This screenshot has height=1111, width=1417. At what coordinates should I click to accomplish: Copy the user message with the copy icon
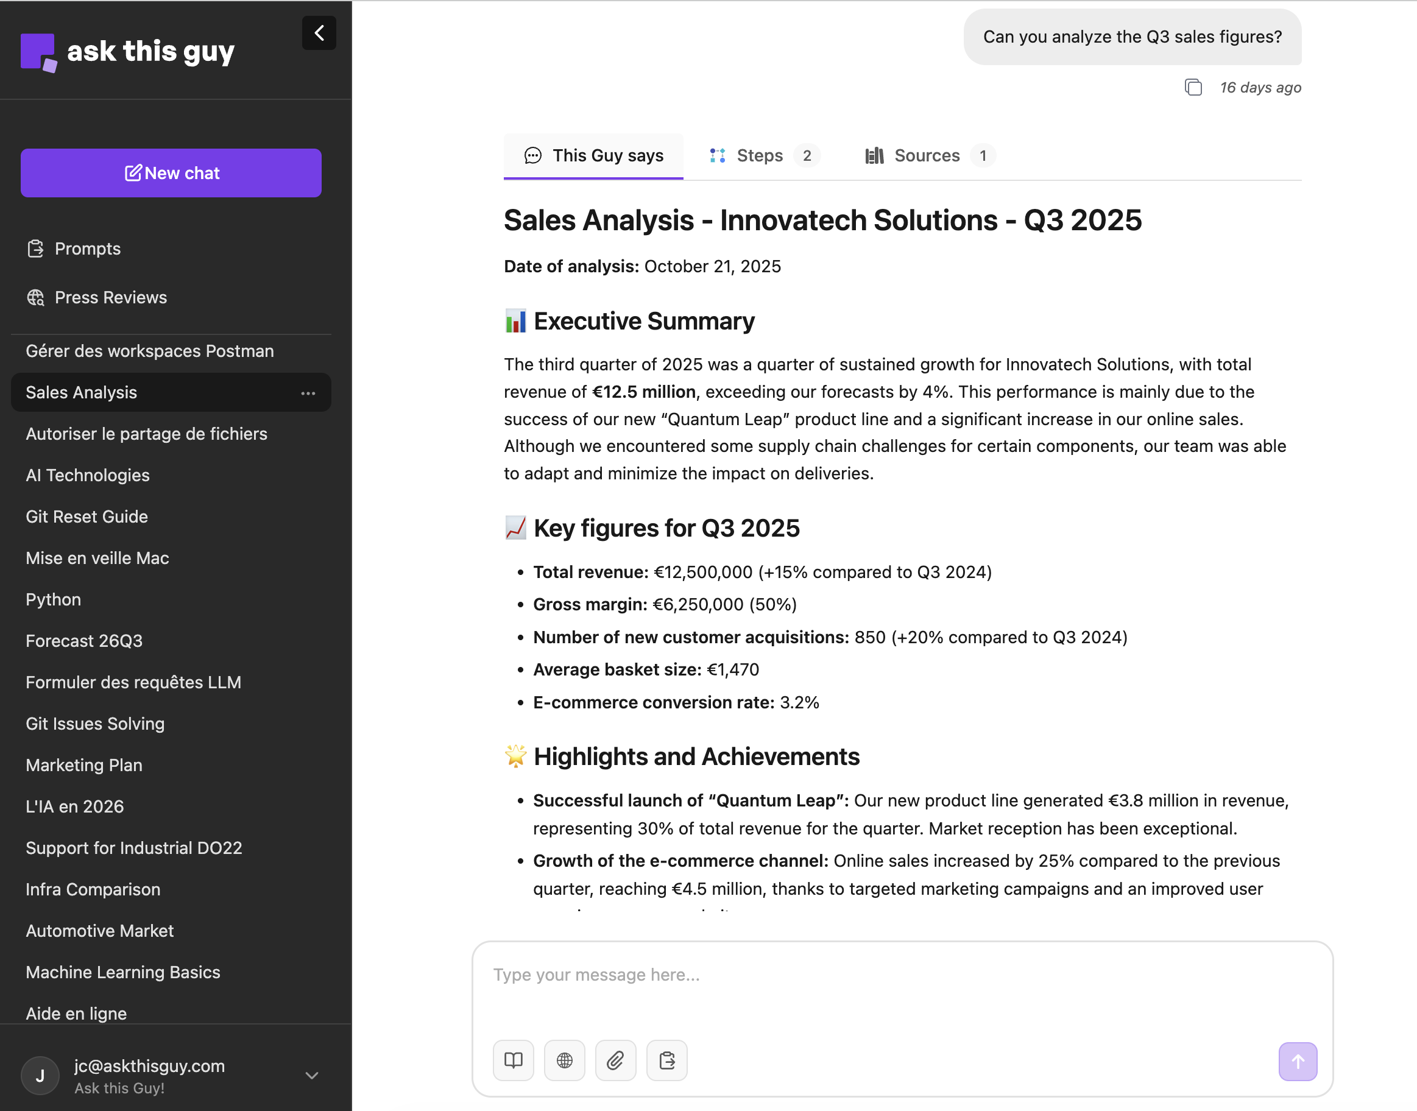[x=1193, y=87]
